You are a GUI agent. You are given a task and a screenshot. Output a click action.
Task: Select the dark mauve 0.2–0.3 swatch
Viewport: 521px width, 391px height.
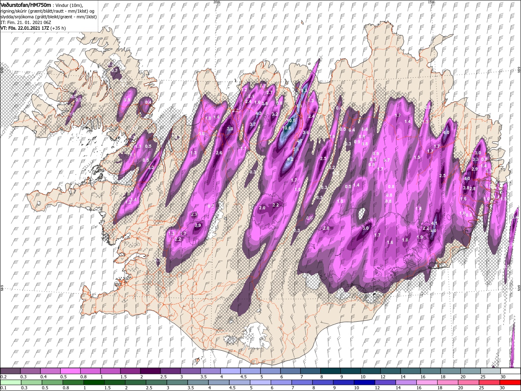10,371
